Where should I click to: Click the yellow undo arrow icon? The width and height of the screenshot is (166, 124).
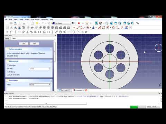[37, 23]
